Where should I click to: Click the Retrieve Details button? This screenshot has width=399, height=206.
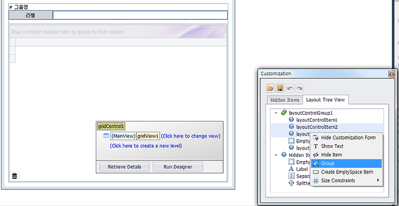coord(124,167)
